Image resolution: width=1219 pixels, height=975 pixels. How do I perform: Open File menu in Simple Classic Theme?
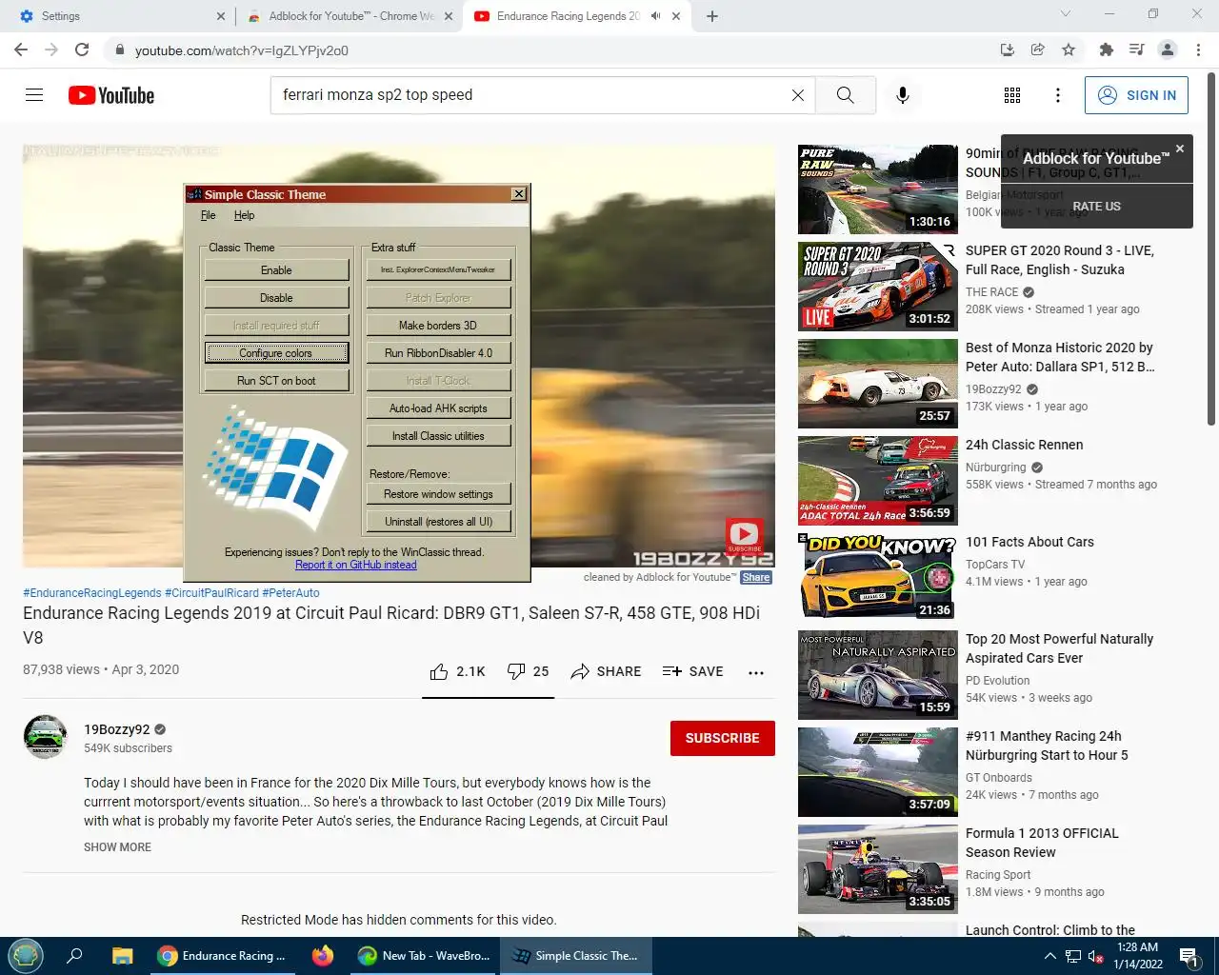coord(209,215)
